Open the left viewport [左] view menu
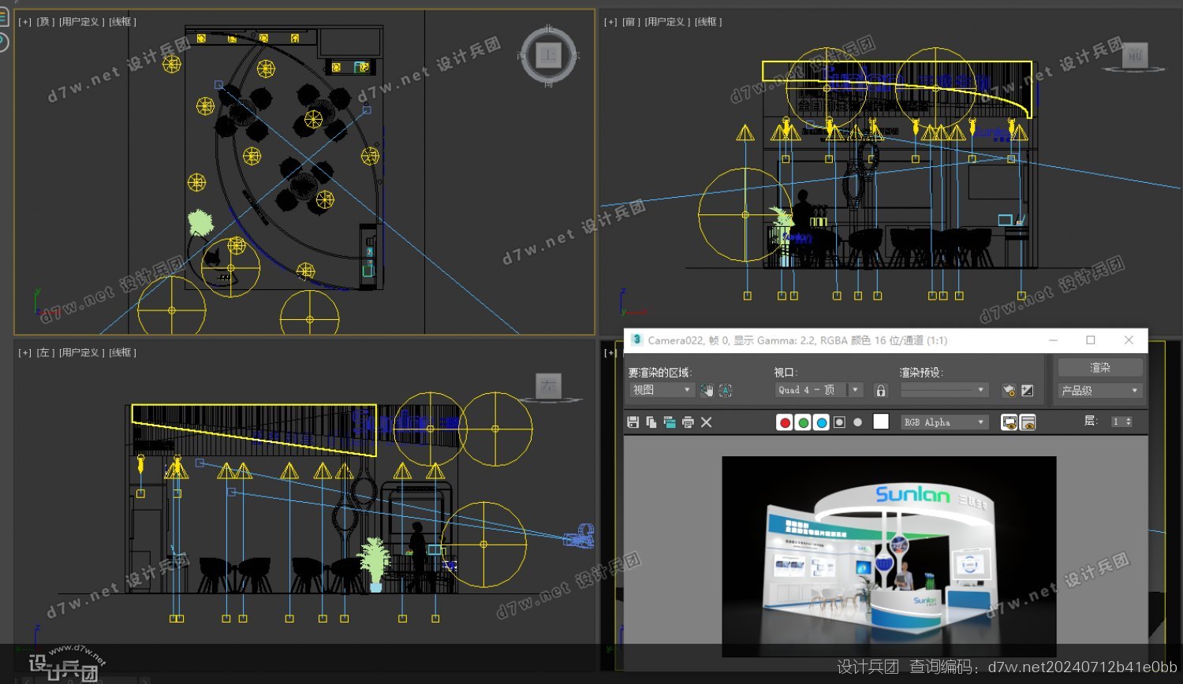 click(45, 353)
